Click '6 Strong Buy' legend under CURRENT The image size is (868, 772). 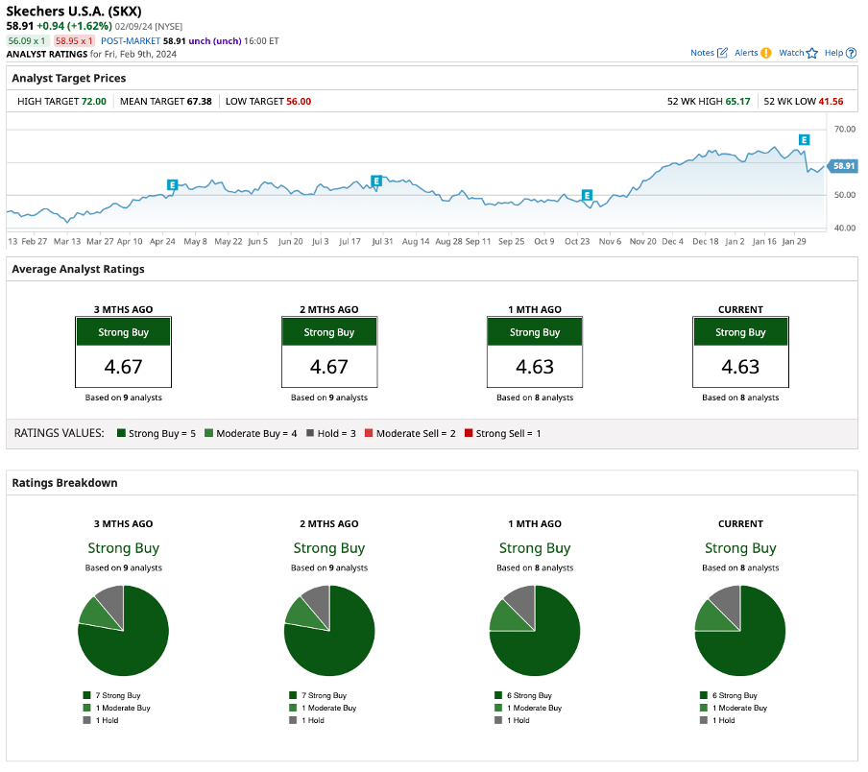pyautogui.click(x=729, y=695)
